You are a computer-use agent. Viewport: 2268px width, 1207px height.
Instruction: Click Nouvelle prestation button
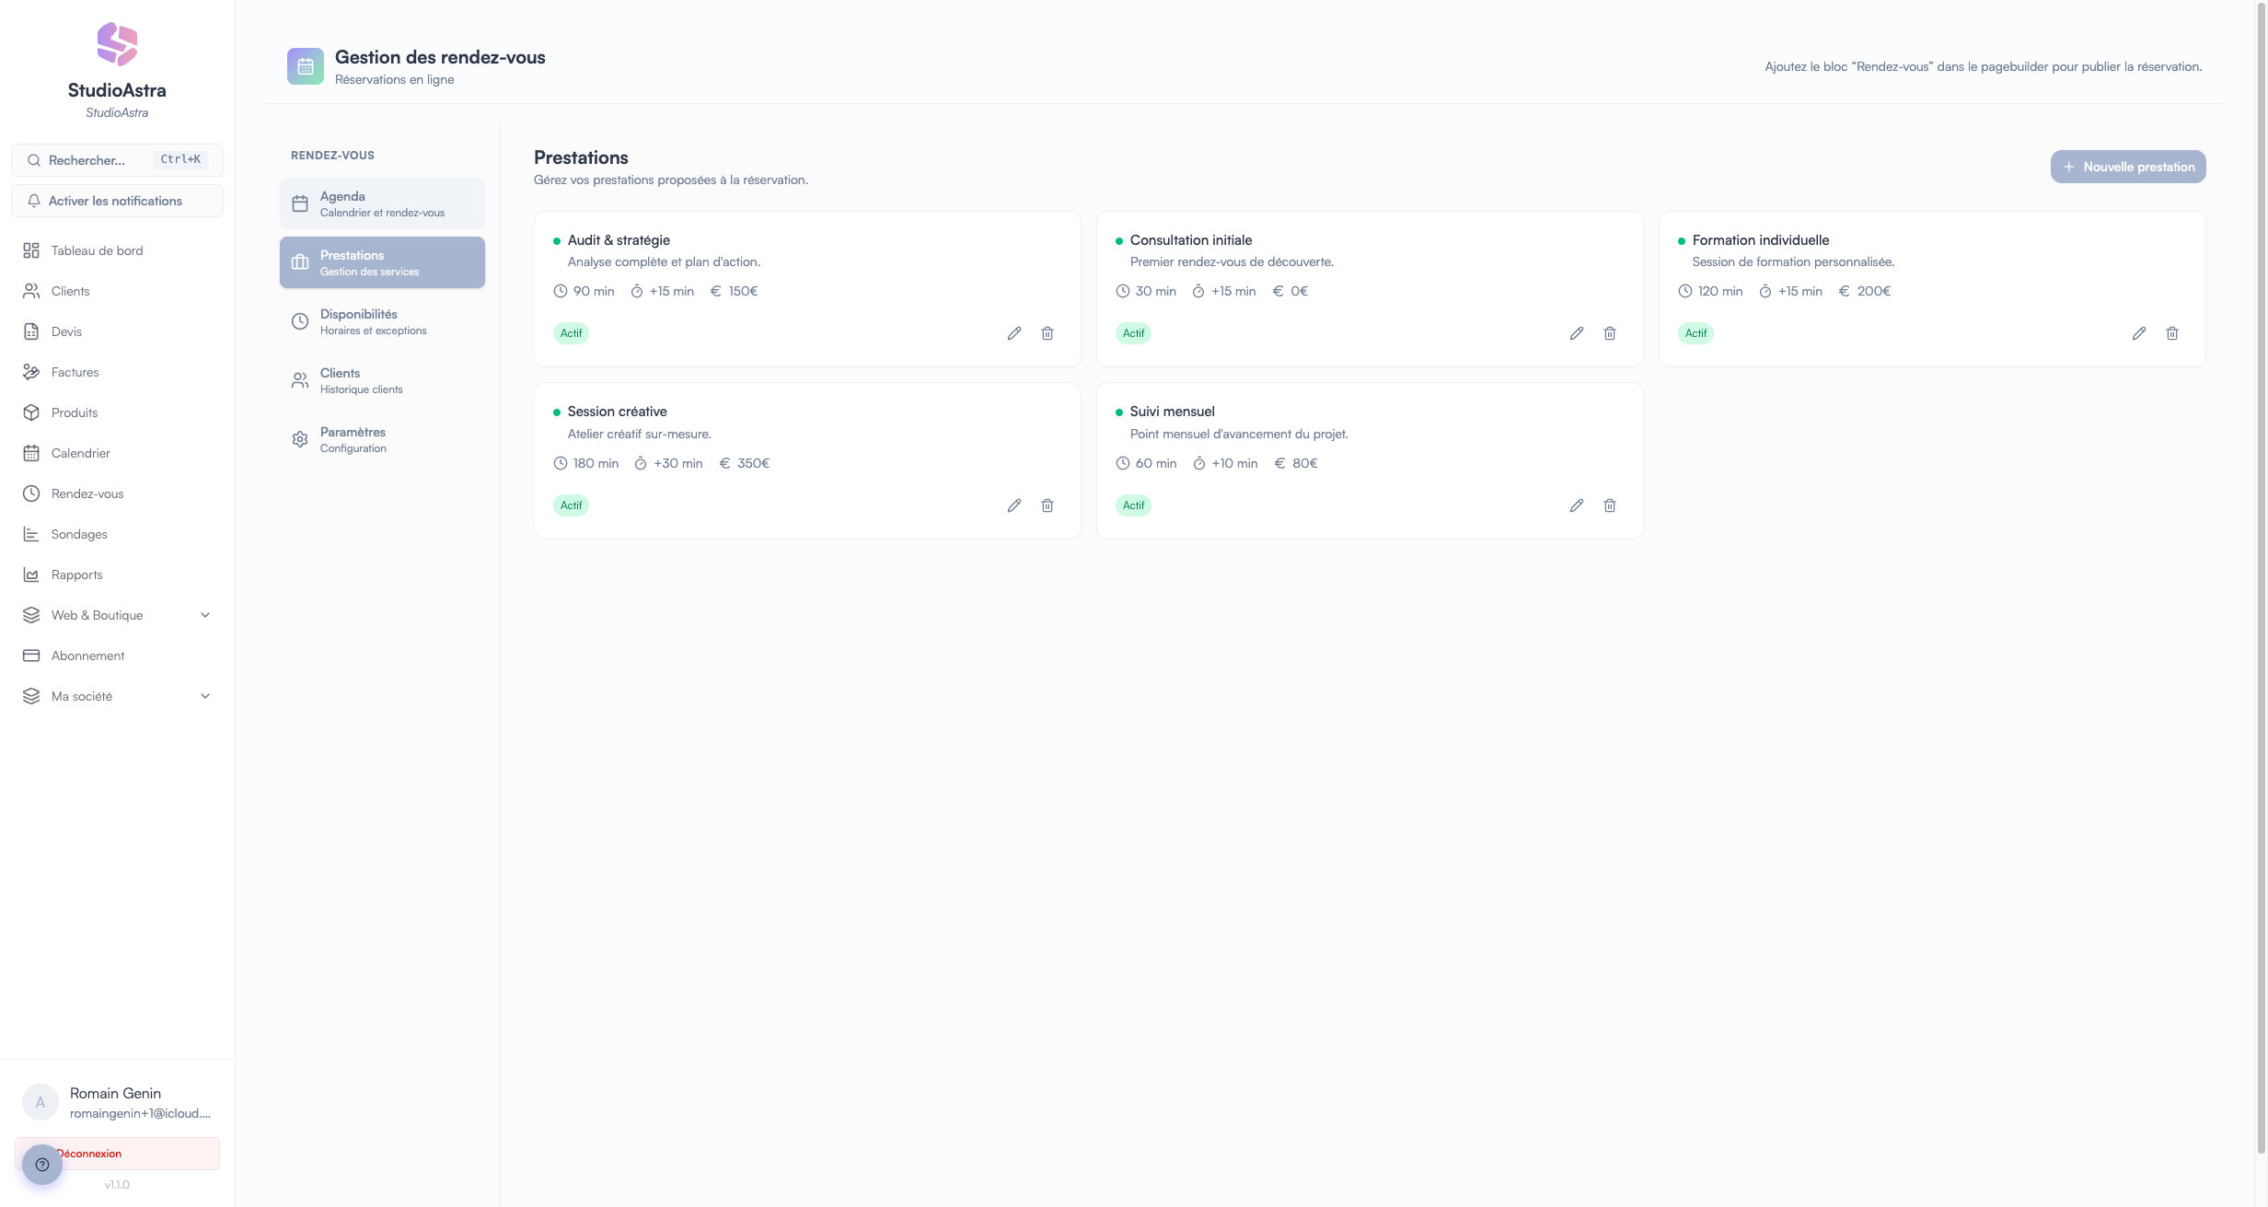pyautogui.click(x=2127, y=167)
